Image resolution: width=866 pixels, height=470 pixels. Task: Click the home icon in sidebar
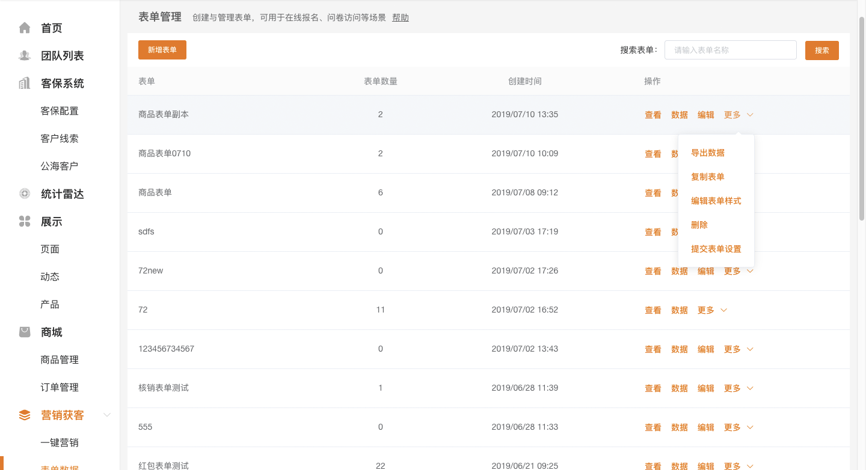[25, 28]
